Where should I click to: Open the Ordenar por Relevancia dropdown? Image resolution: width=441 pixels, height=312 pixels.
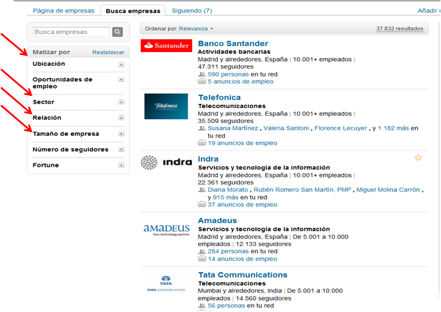coord(196,28)
